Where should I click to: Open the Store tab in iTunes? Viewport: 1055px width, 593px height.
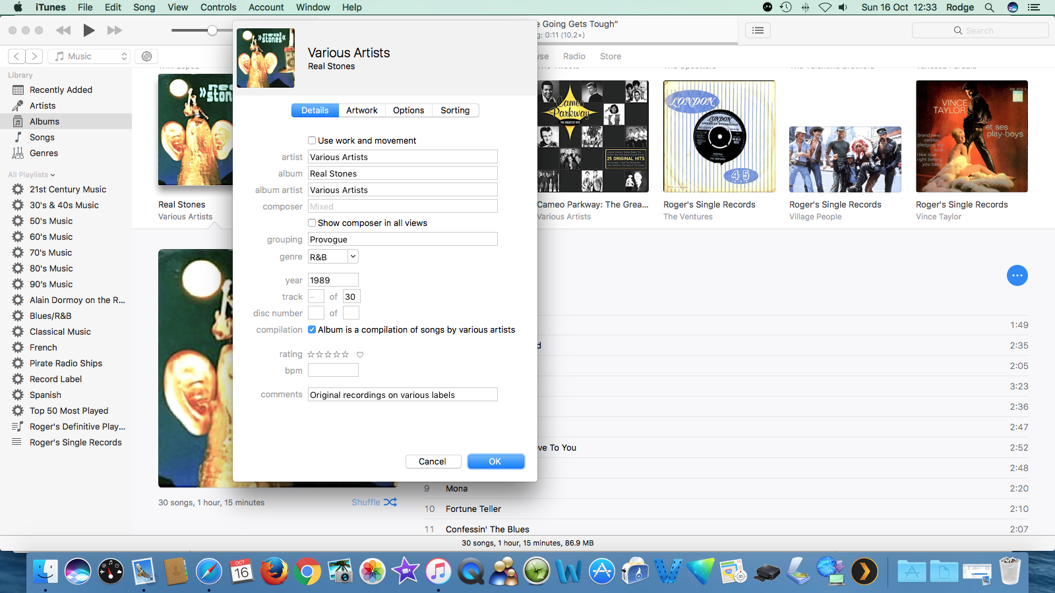tap(611, 57)
